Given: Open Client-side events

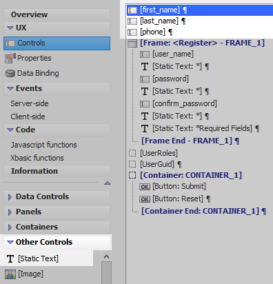Looking at the screenshot, I should pos(28,116).
